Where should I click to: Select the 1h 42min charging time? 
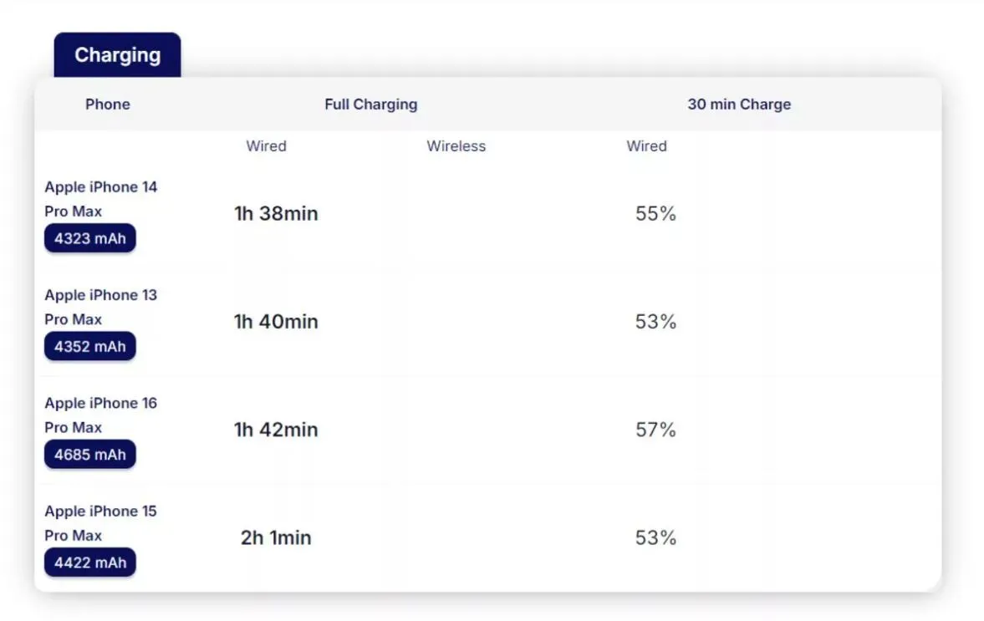276,430
